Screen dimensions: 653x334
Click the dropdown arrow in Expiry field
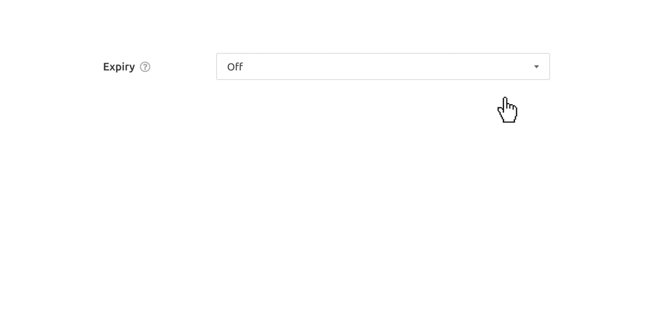536,67
